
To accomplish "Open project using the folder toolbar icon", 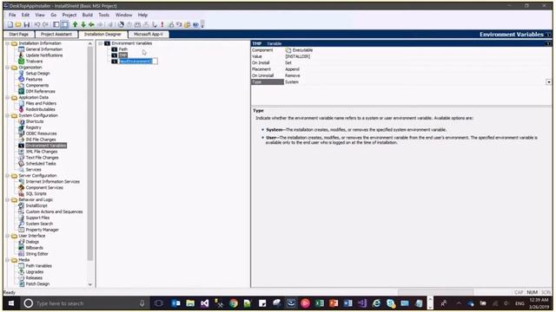I will click(18, 24).
